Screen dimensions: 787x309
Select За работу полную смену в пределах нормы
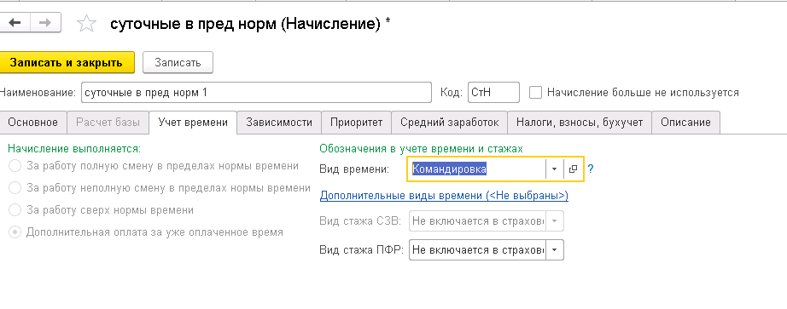pos(15,166)
